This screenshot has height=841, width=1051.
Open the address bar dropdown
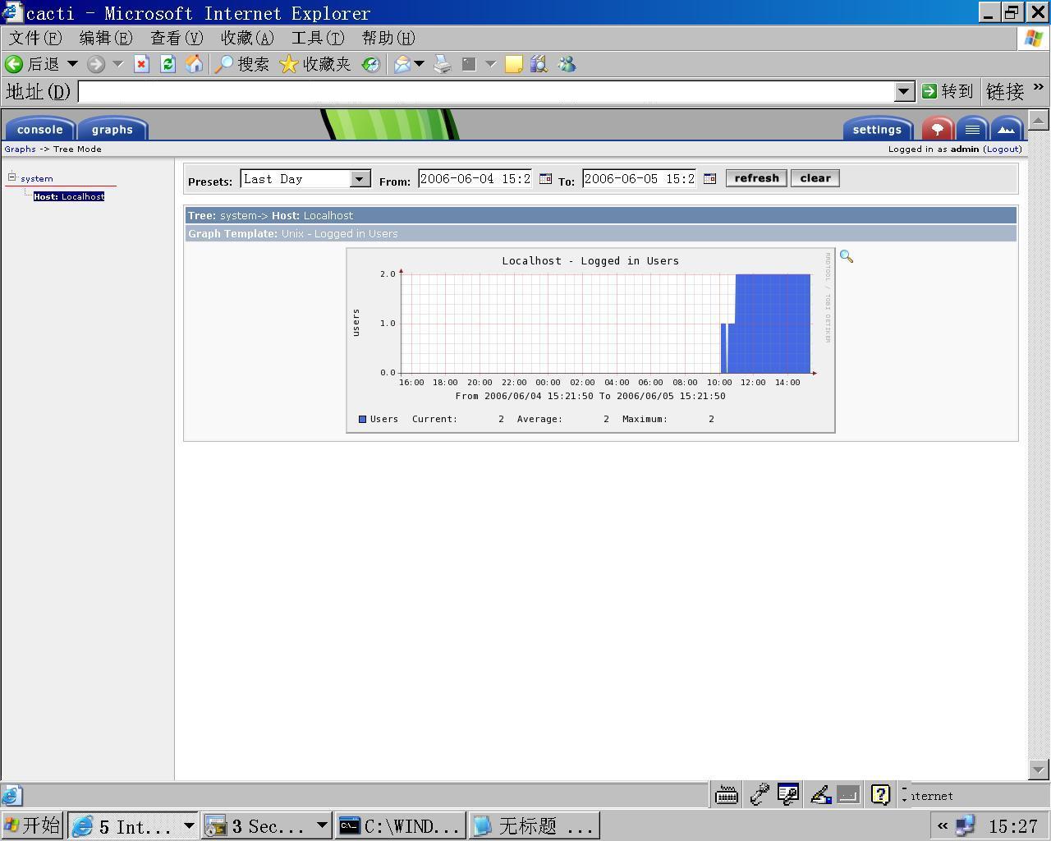(x=904, y=91)
